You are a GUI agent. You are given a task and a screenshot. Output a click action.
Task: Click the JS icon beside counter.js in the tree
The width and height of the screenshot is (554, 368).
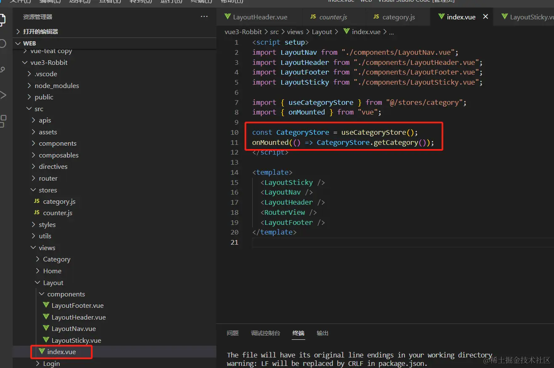tap(37, 213)
